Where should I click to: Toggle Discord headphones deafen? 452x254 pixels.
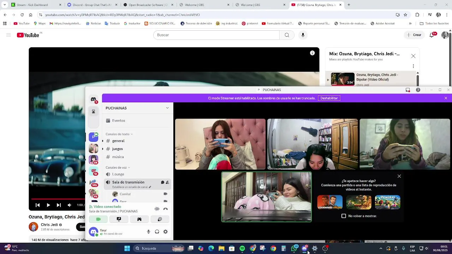157,232
